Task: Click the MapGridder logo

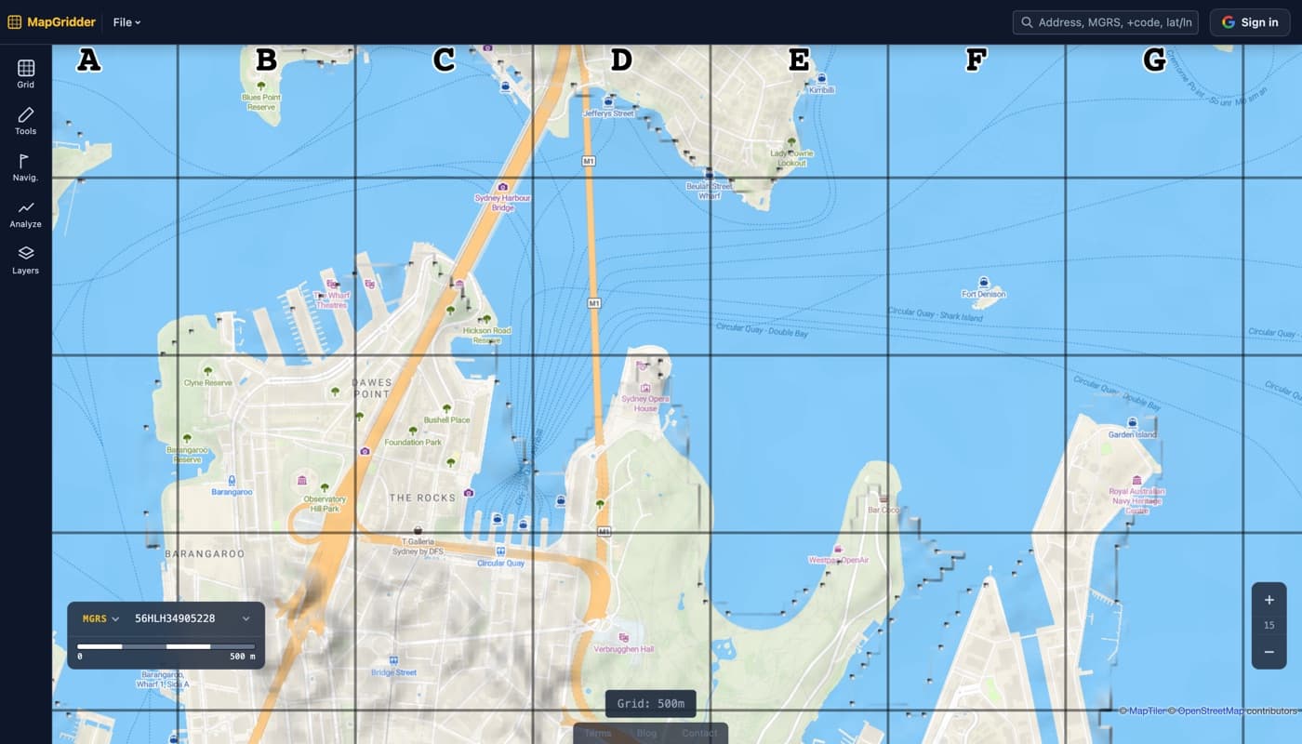Action: (x=52, y=22)
